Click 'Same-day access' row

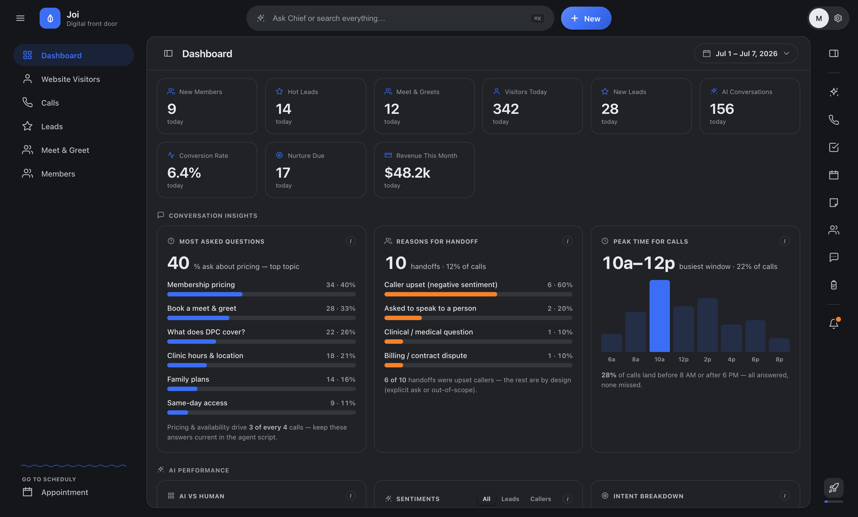[x=261, y=407]
